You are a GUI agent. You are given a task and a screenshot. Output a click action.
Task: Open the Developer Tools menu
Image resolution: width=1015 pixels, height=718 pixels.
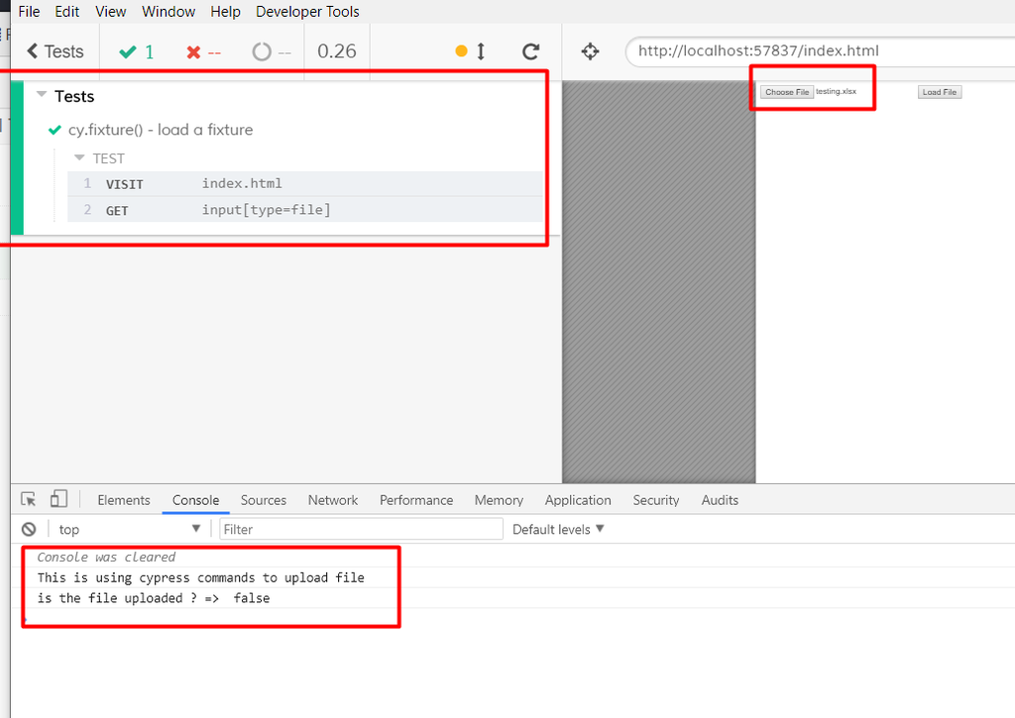(x=307, y=12)
